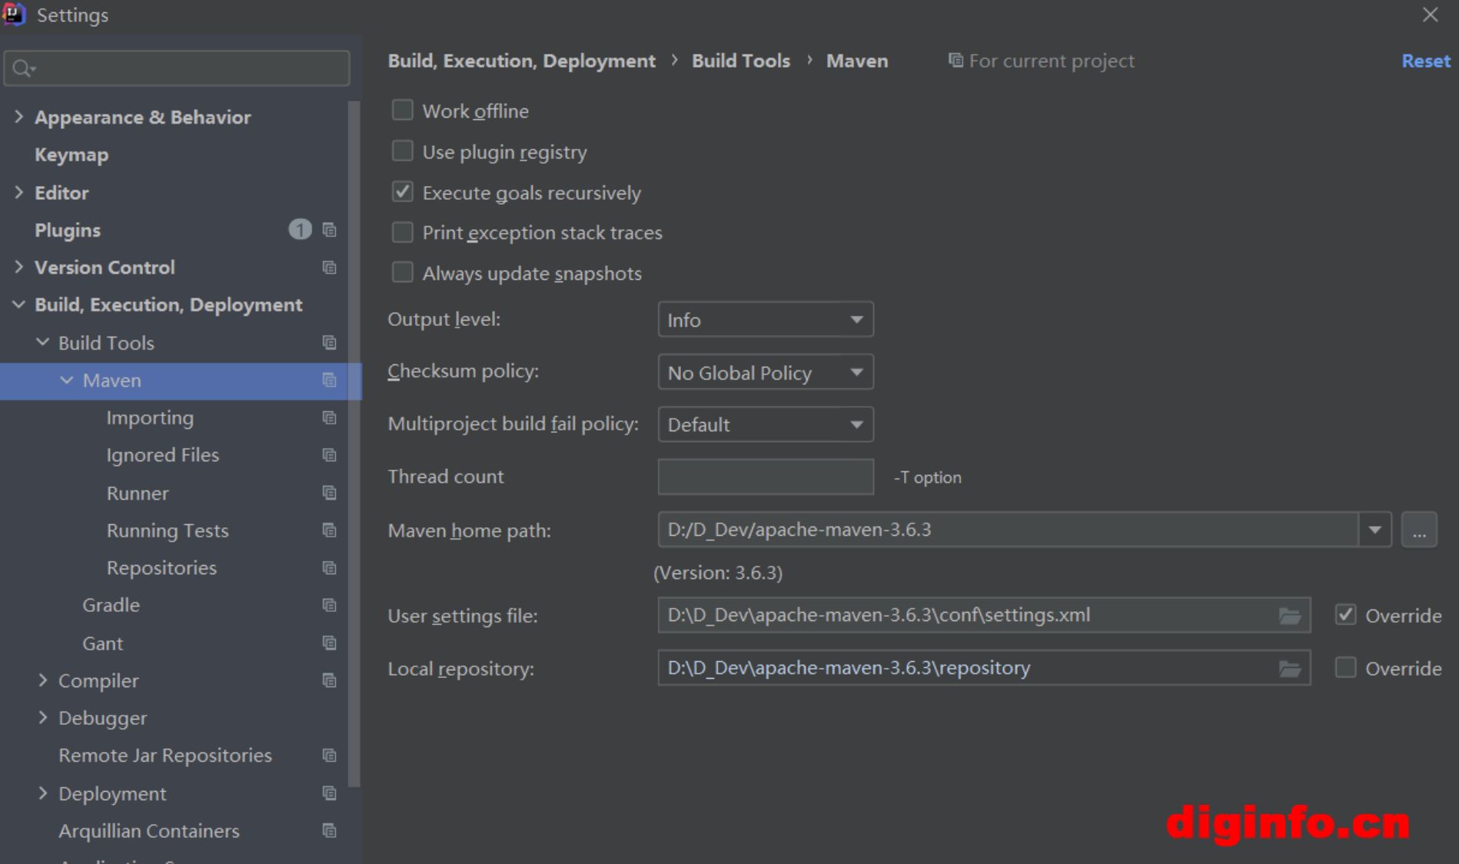Image resolution: width=1459 pixels, height=864 pixels.
Task: Collapse the Build Tools node
Action: point(43,342)
